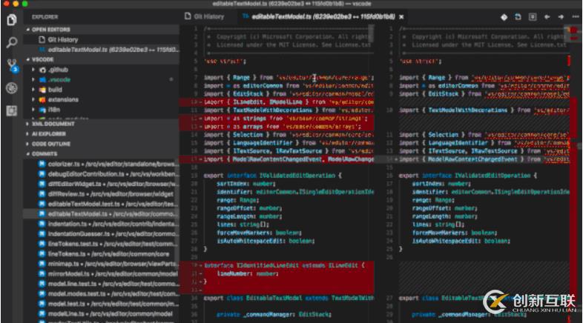
Task: Expand the AI Explorer section
Action: [101, 133]
